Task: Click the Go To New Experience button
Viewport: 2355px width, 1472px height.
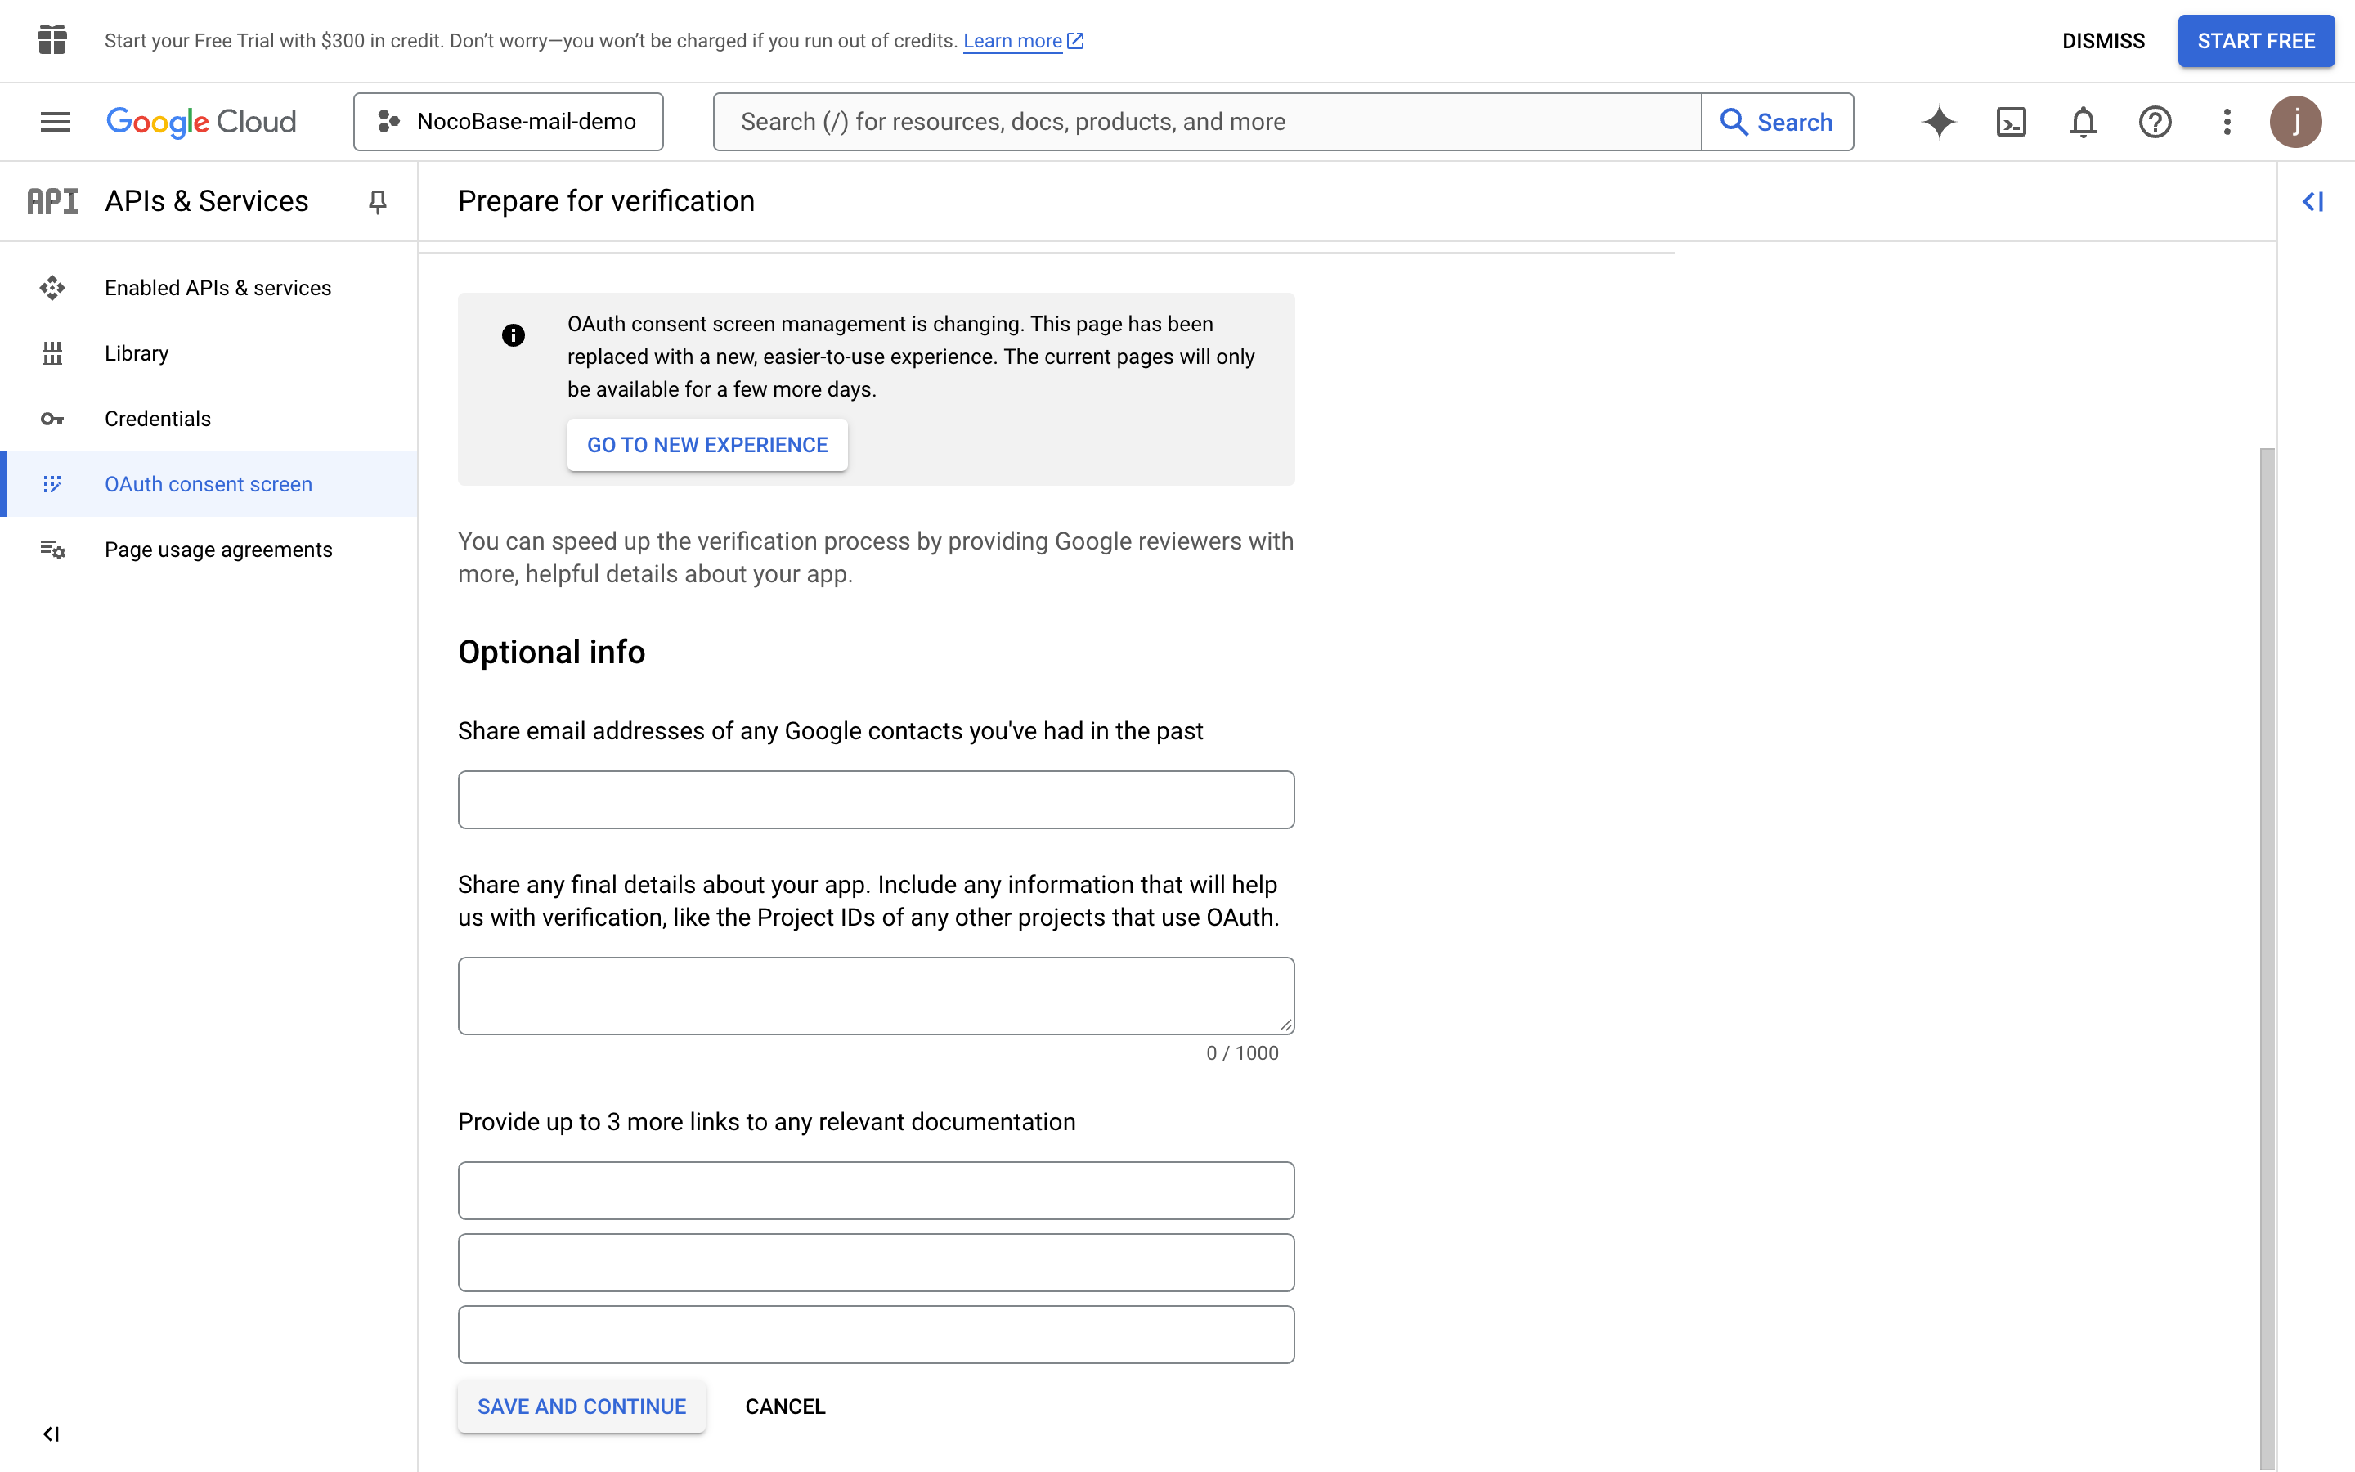Action: (x=706, y=445)
